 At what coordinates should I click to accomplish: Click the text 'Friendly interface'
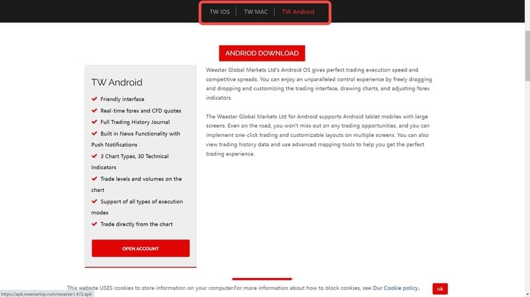(123, 99)
